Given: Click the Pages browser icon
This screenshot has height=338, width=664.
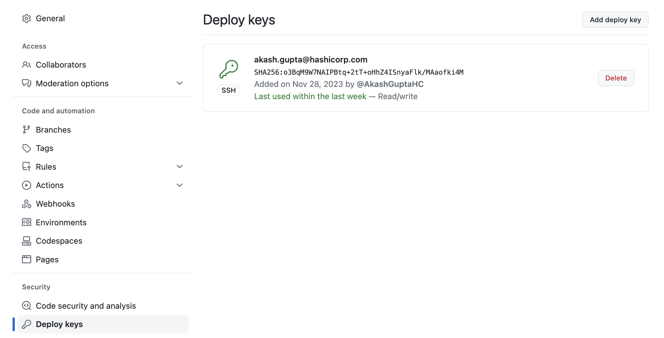Looking at the screenshot, I should (26, 259).
